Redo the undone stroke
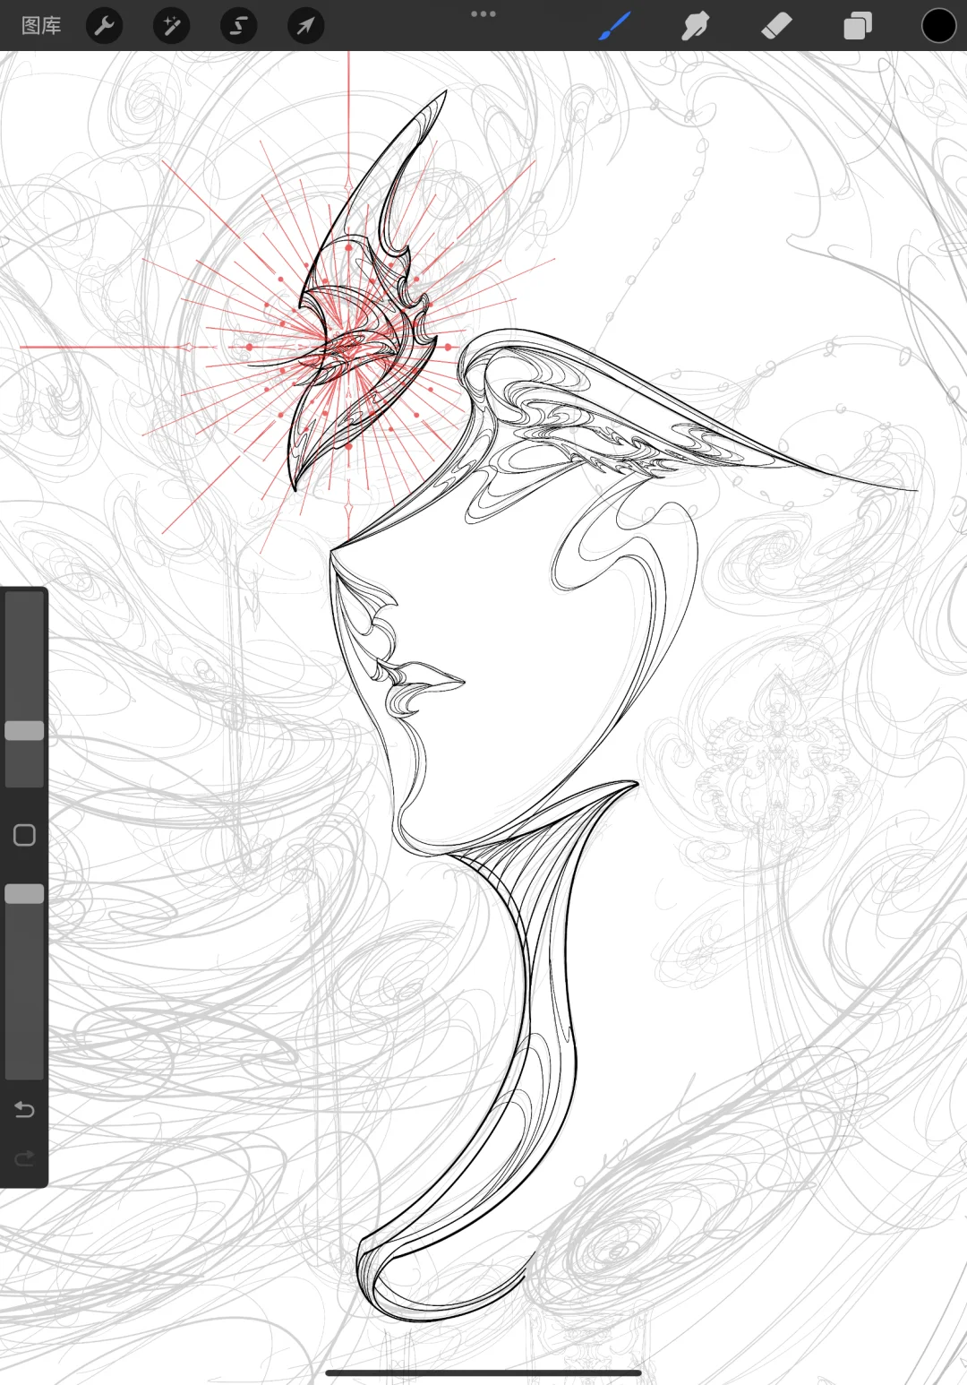967x1385 pixels. tap(24, 1158)
